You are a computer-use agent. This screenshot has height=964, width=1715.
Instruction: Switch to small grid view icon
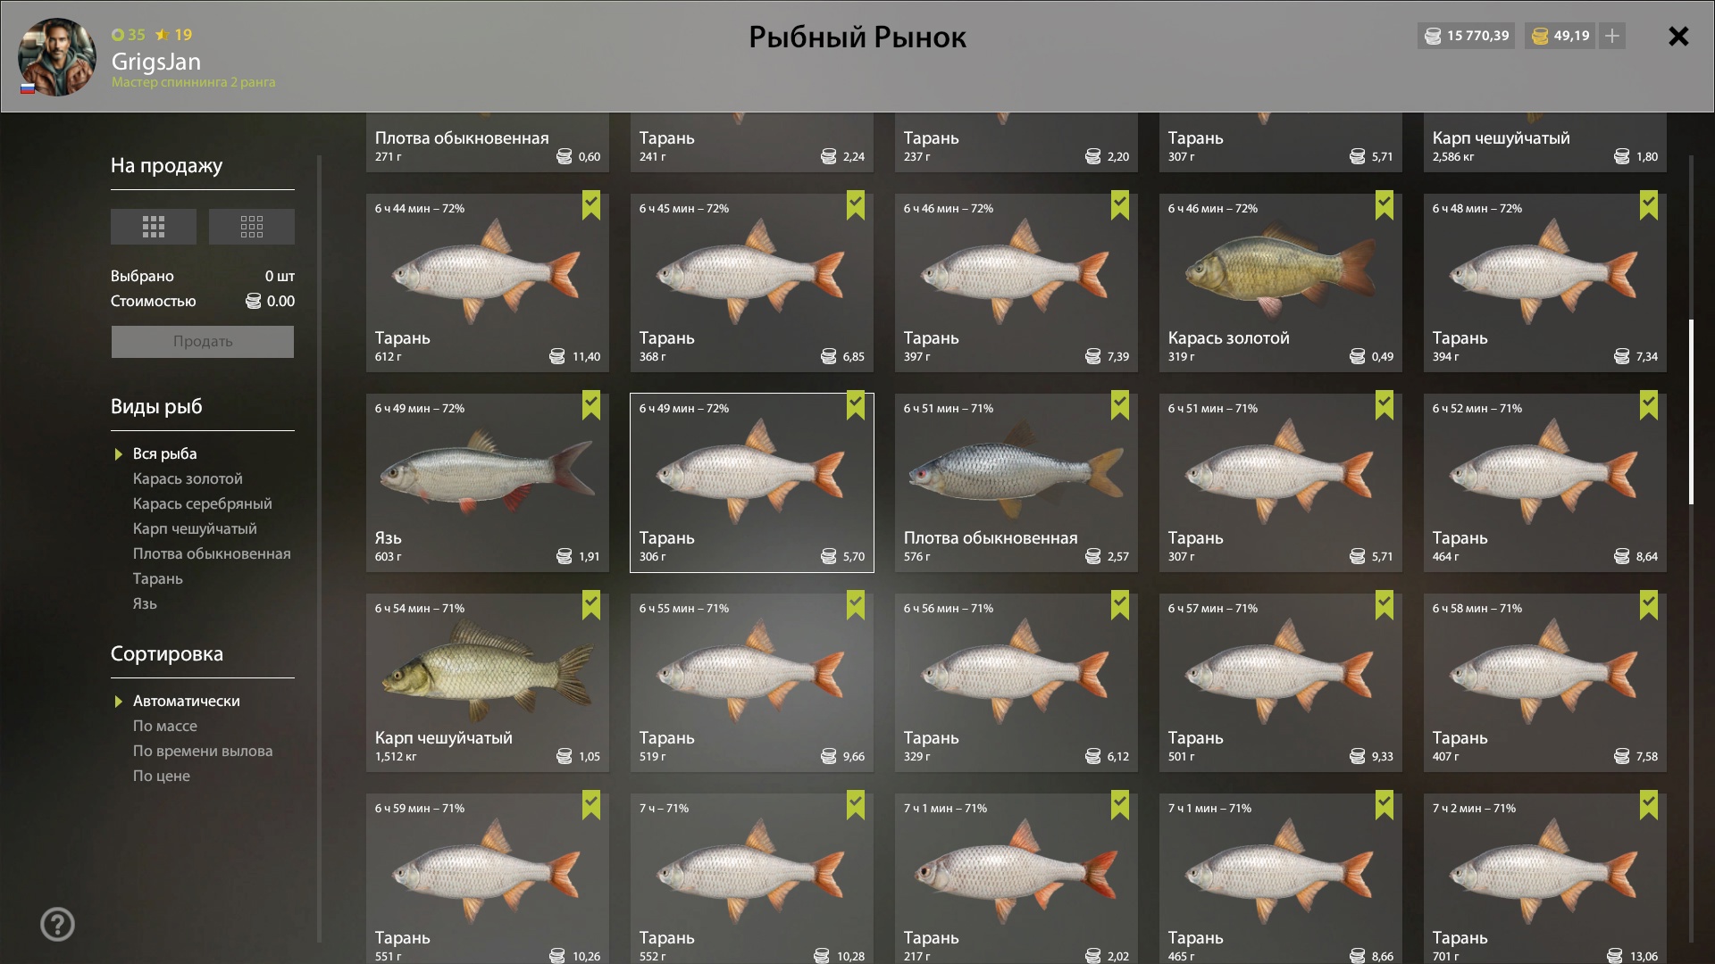[252, 227]
